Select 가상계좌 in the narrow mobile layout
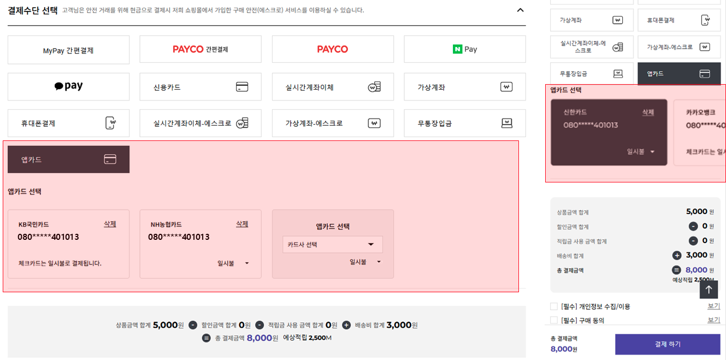 click(592, 20)
